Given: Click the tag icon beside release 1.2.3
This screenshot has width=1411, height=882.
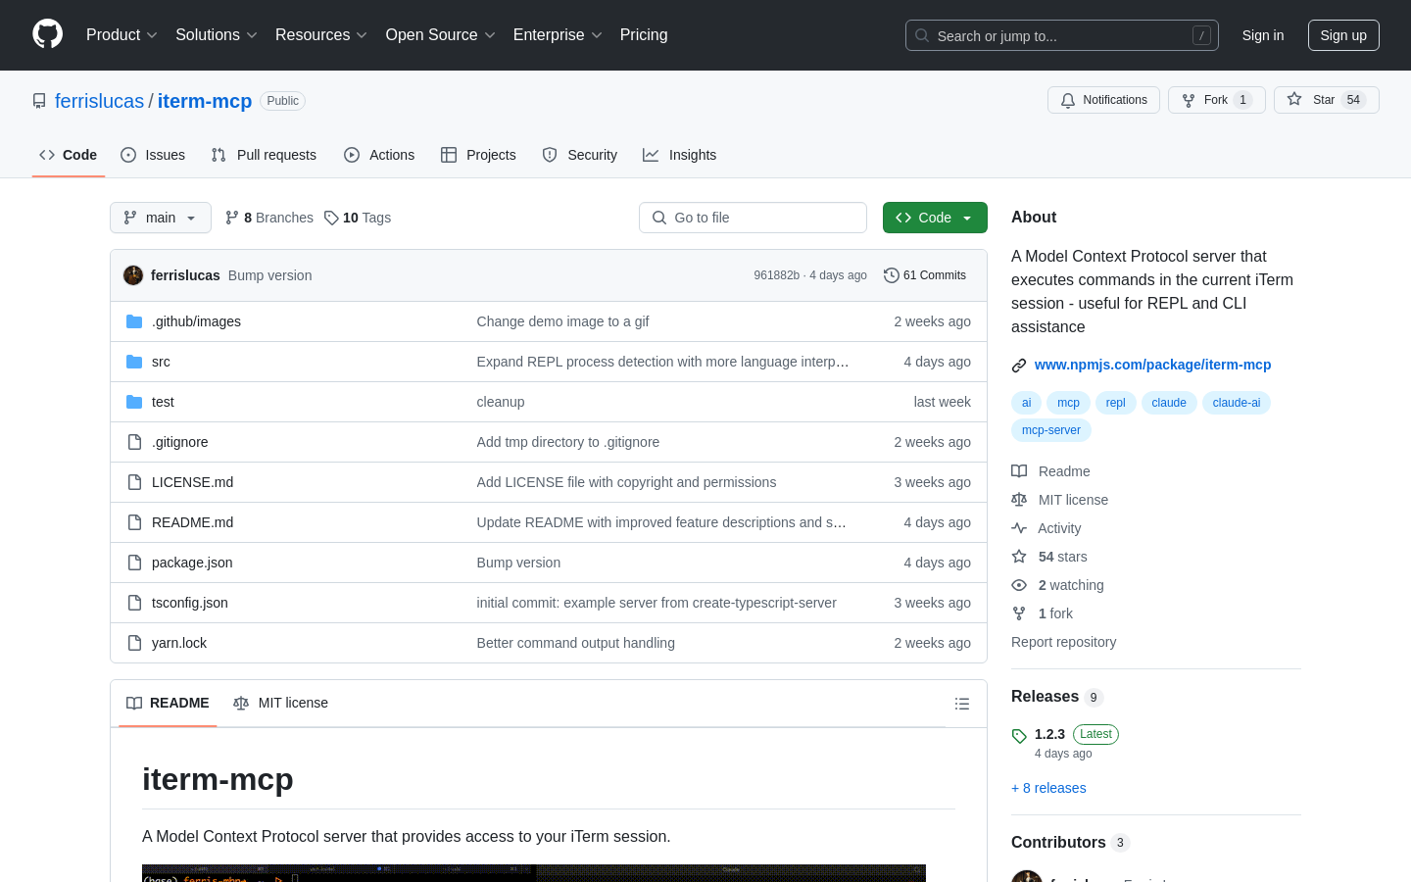Looking at the screenshot, I should (1019, 736).
